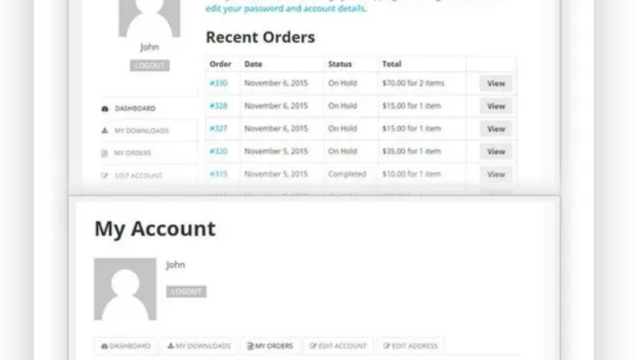636x360 pixels.
Task: Open the Edit Account tab in the bottom row
Action: 337,346
